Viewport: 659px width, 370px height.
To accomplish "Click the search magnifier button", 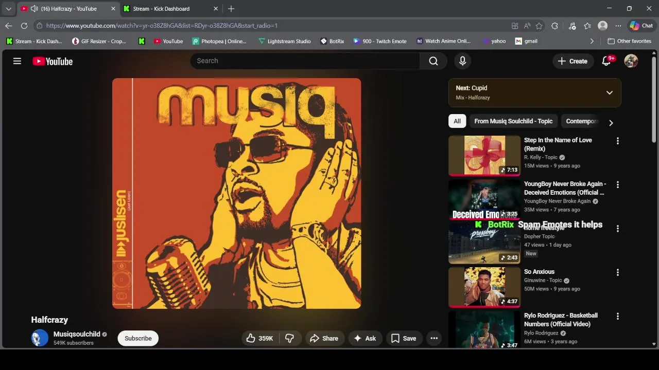I will 433,61.
